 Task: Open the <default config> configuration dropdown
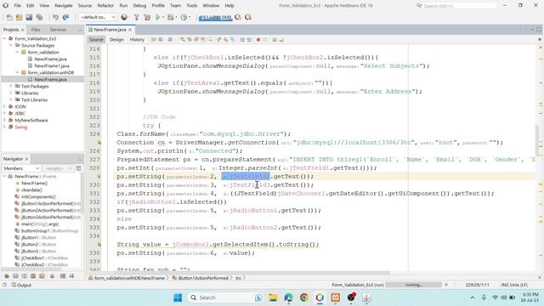(98, 17)
